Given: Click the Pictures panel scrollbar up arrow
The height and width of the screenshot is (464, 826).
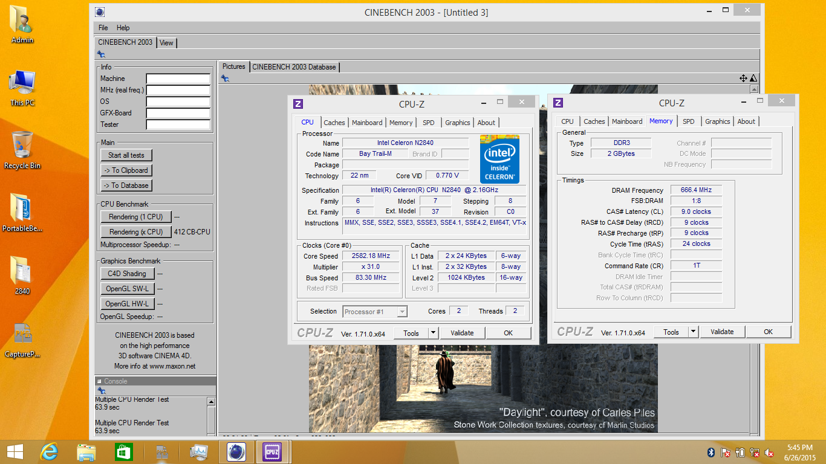Looking at the screenshot, I should click(x=753, y=89).
